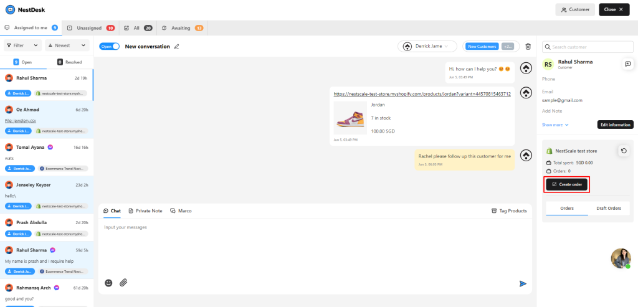Click the pencil icon beside New conversation
Screen dimensions: 638x307
(176, 46)
